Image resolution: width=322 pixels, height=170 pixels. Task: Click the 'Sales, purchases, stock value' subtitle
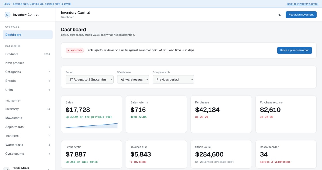tap(98, 35)
